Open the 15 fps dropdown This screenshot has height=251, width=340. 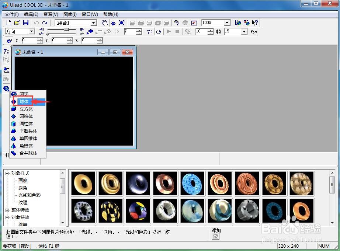pos(244,32)
